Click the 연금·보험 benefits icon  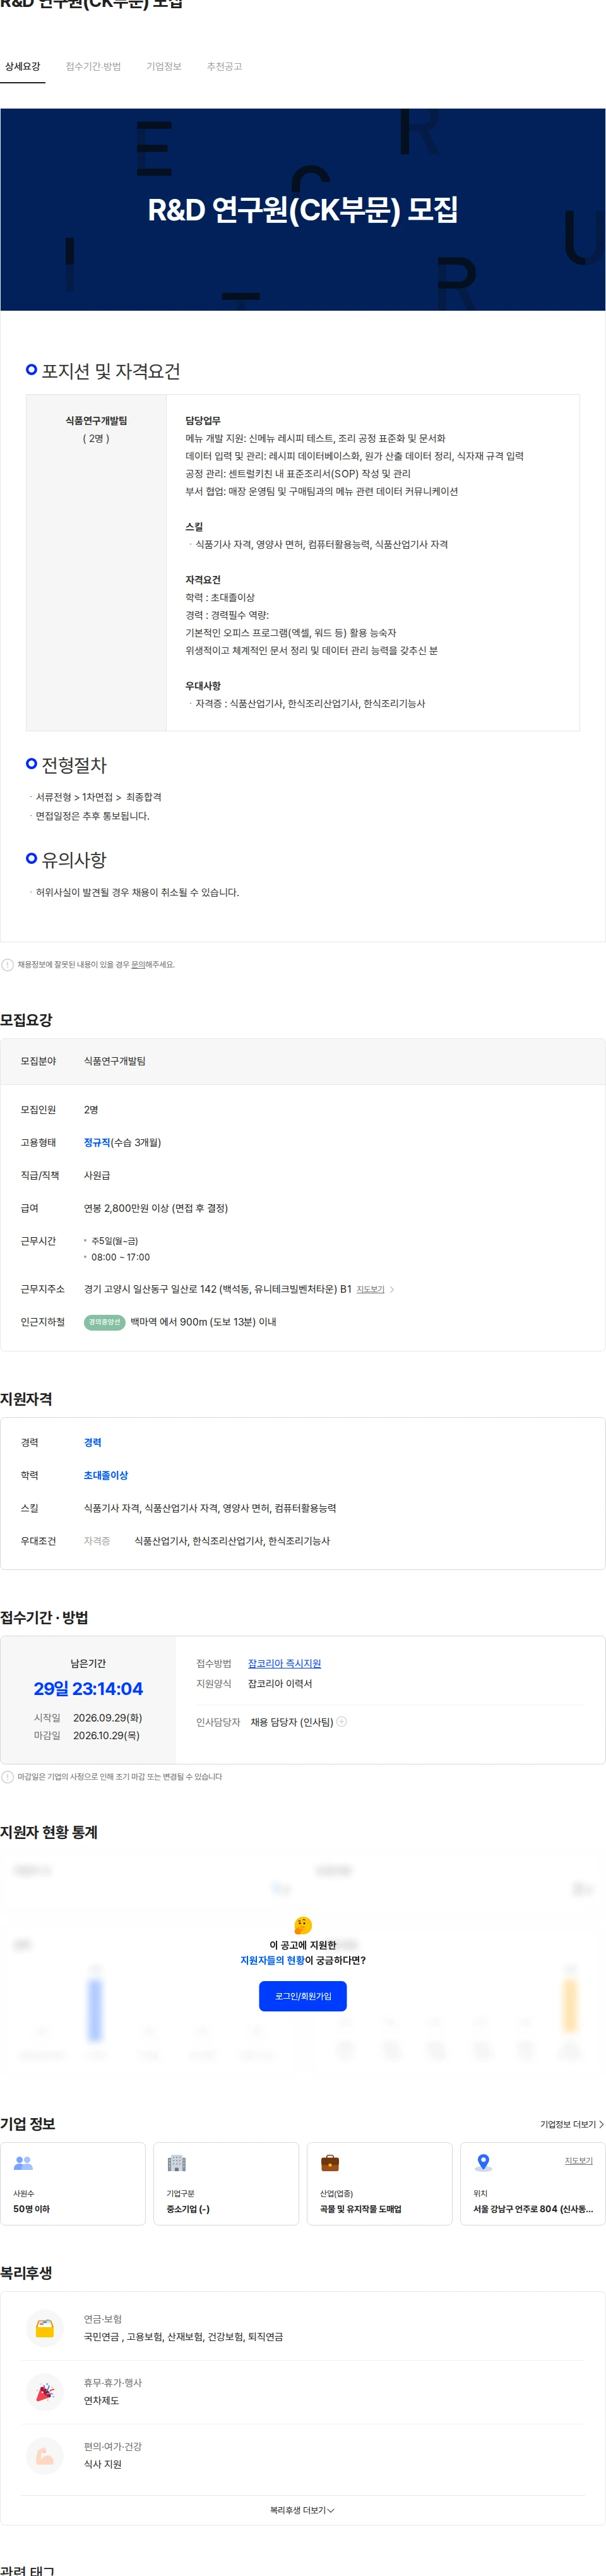(x=44, y=2328)
